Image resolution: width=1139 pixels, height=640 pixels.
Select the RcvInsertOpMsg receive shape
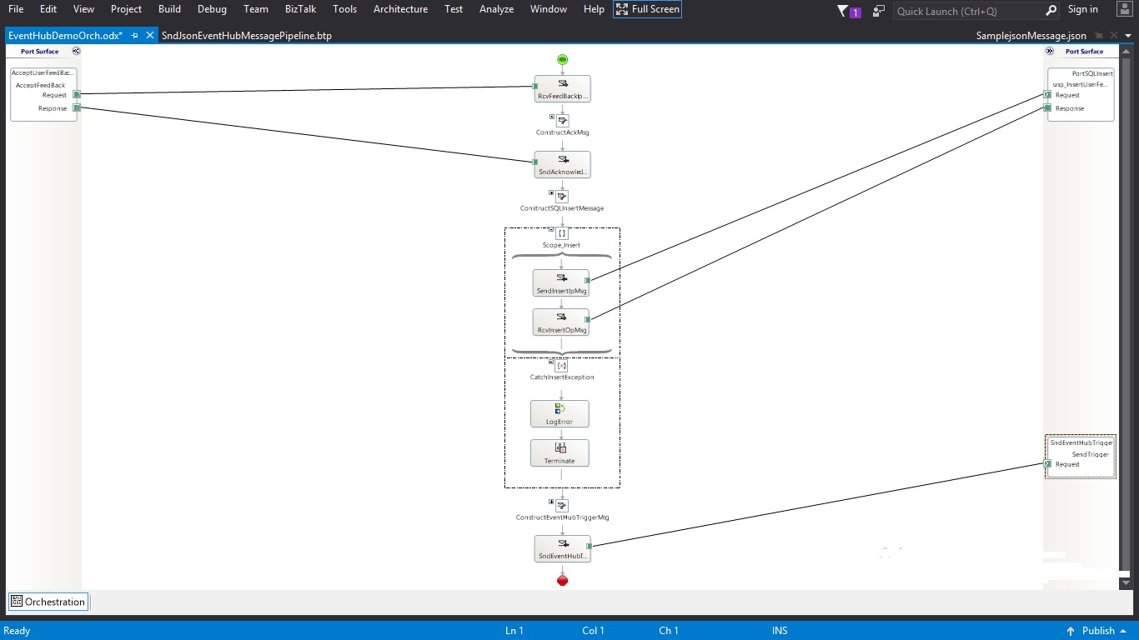coord(561,322)
